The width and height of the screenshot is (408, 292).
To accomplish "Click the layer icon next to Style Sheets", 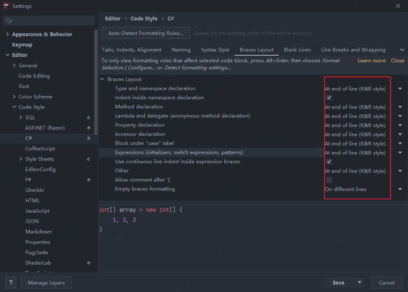I will [x=89, y=159].
